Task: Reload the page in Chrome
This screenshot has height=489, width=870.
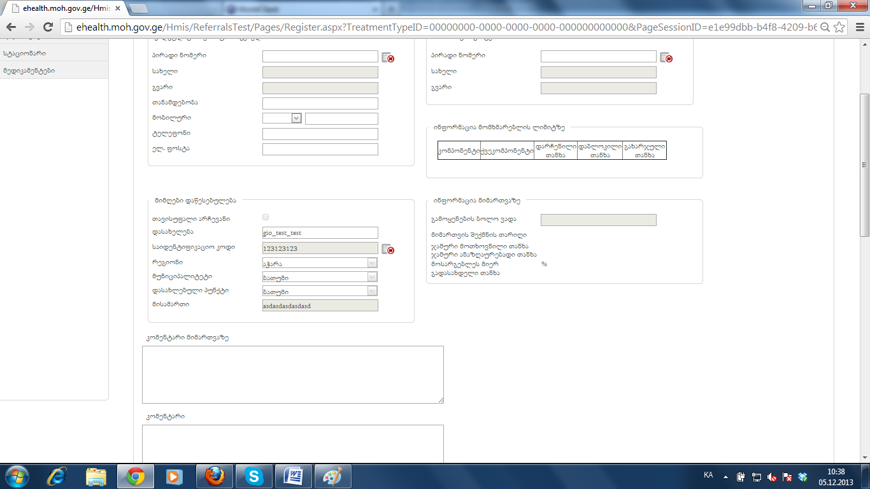Action: (x=48, y=27)
